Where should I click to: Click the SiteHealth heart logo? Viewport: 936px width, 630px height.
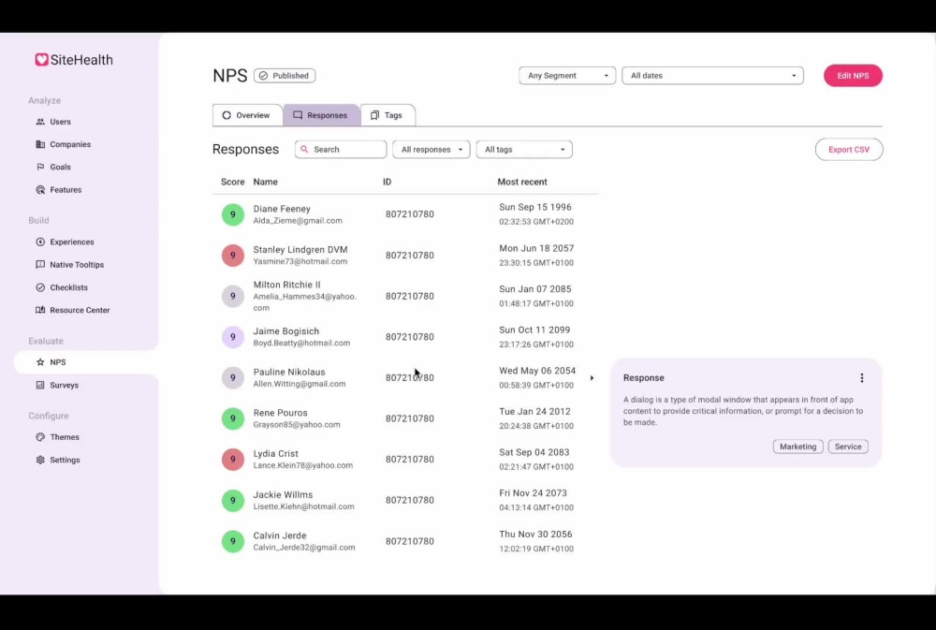(41, 59)
